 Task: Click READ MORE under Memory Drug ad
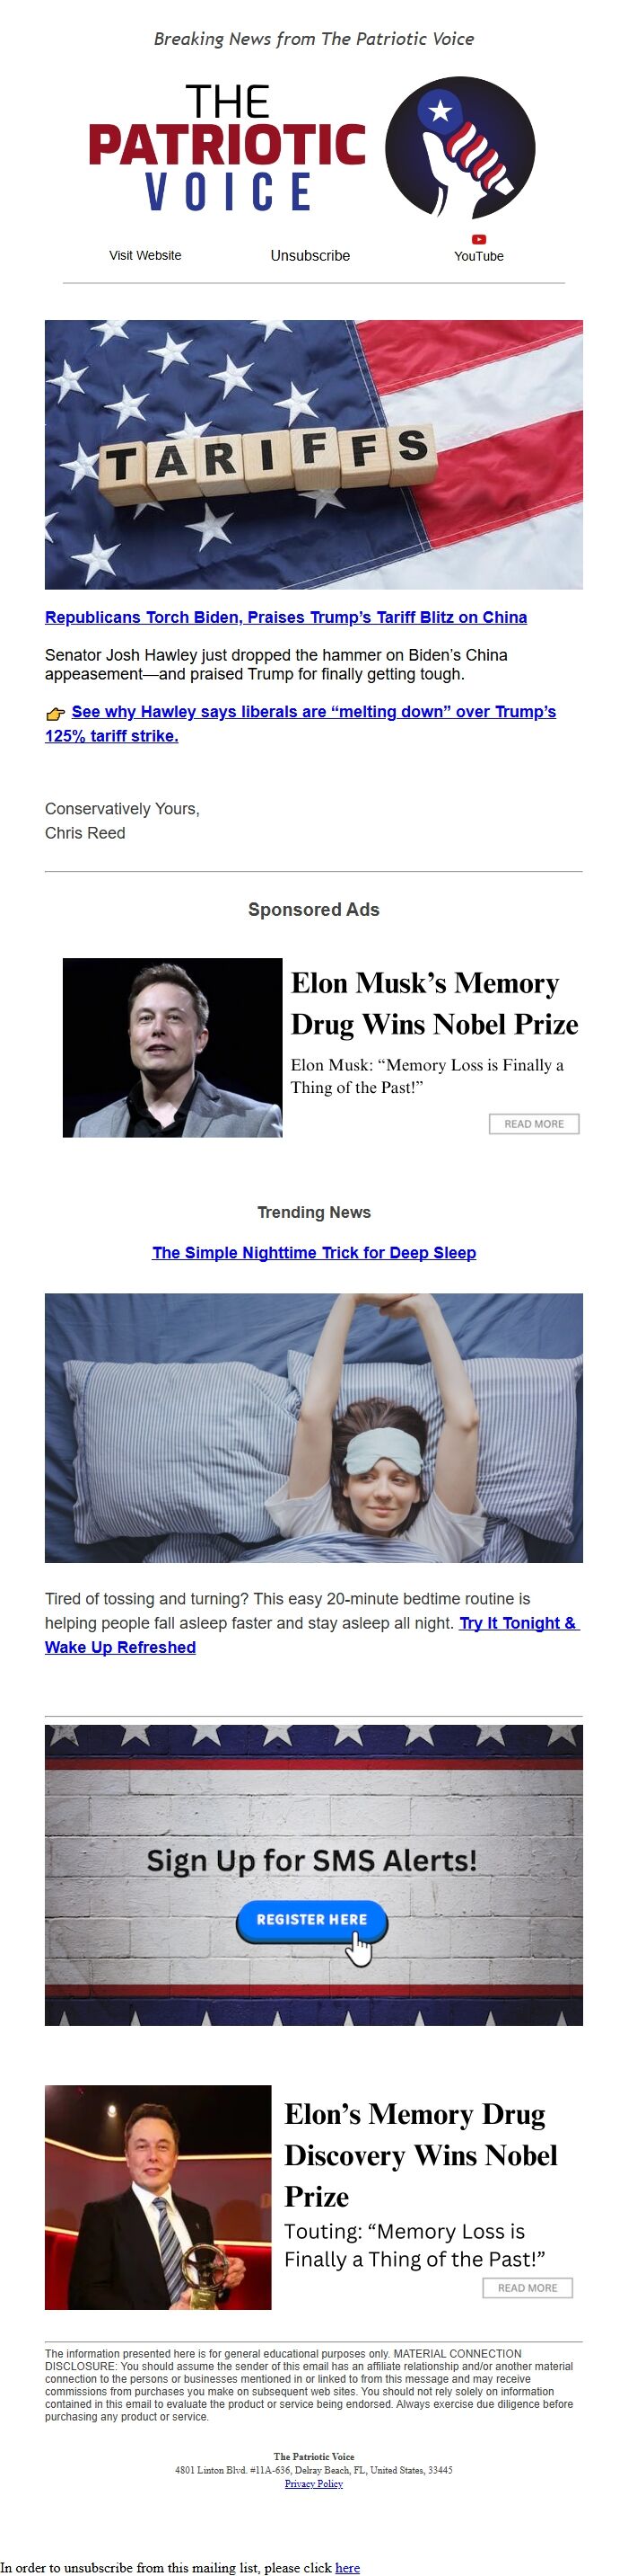(x=534, y=1124)
